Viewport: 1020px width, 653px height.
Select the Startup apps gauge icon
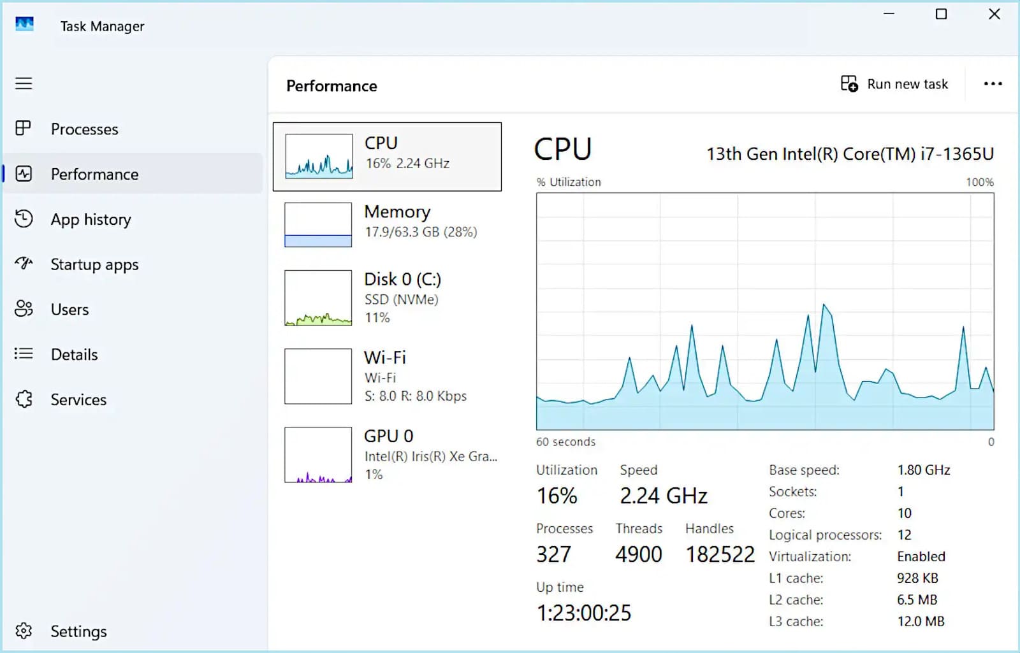(x=24, y=264)
